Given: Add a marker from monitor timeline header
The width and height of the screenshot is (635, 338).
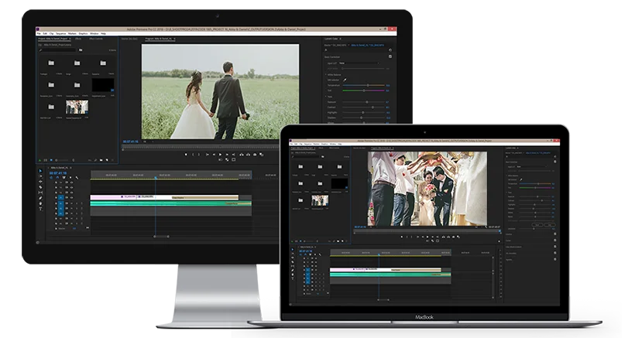Looking at the screenshot, I should click(70, 177).
